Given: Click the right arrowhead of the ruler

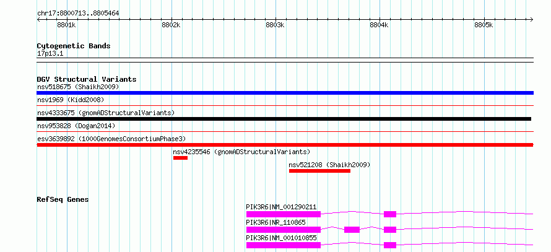Looking at the screenshot, I should 532,20.
